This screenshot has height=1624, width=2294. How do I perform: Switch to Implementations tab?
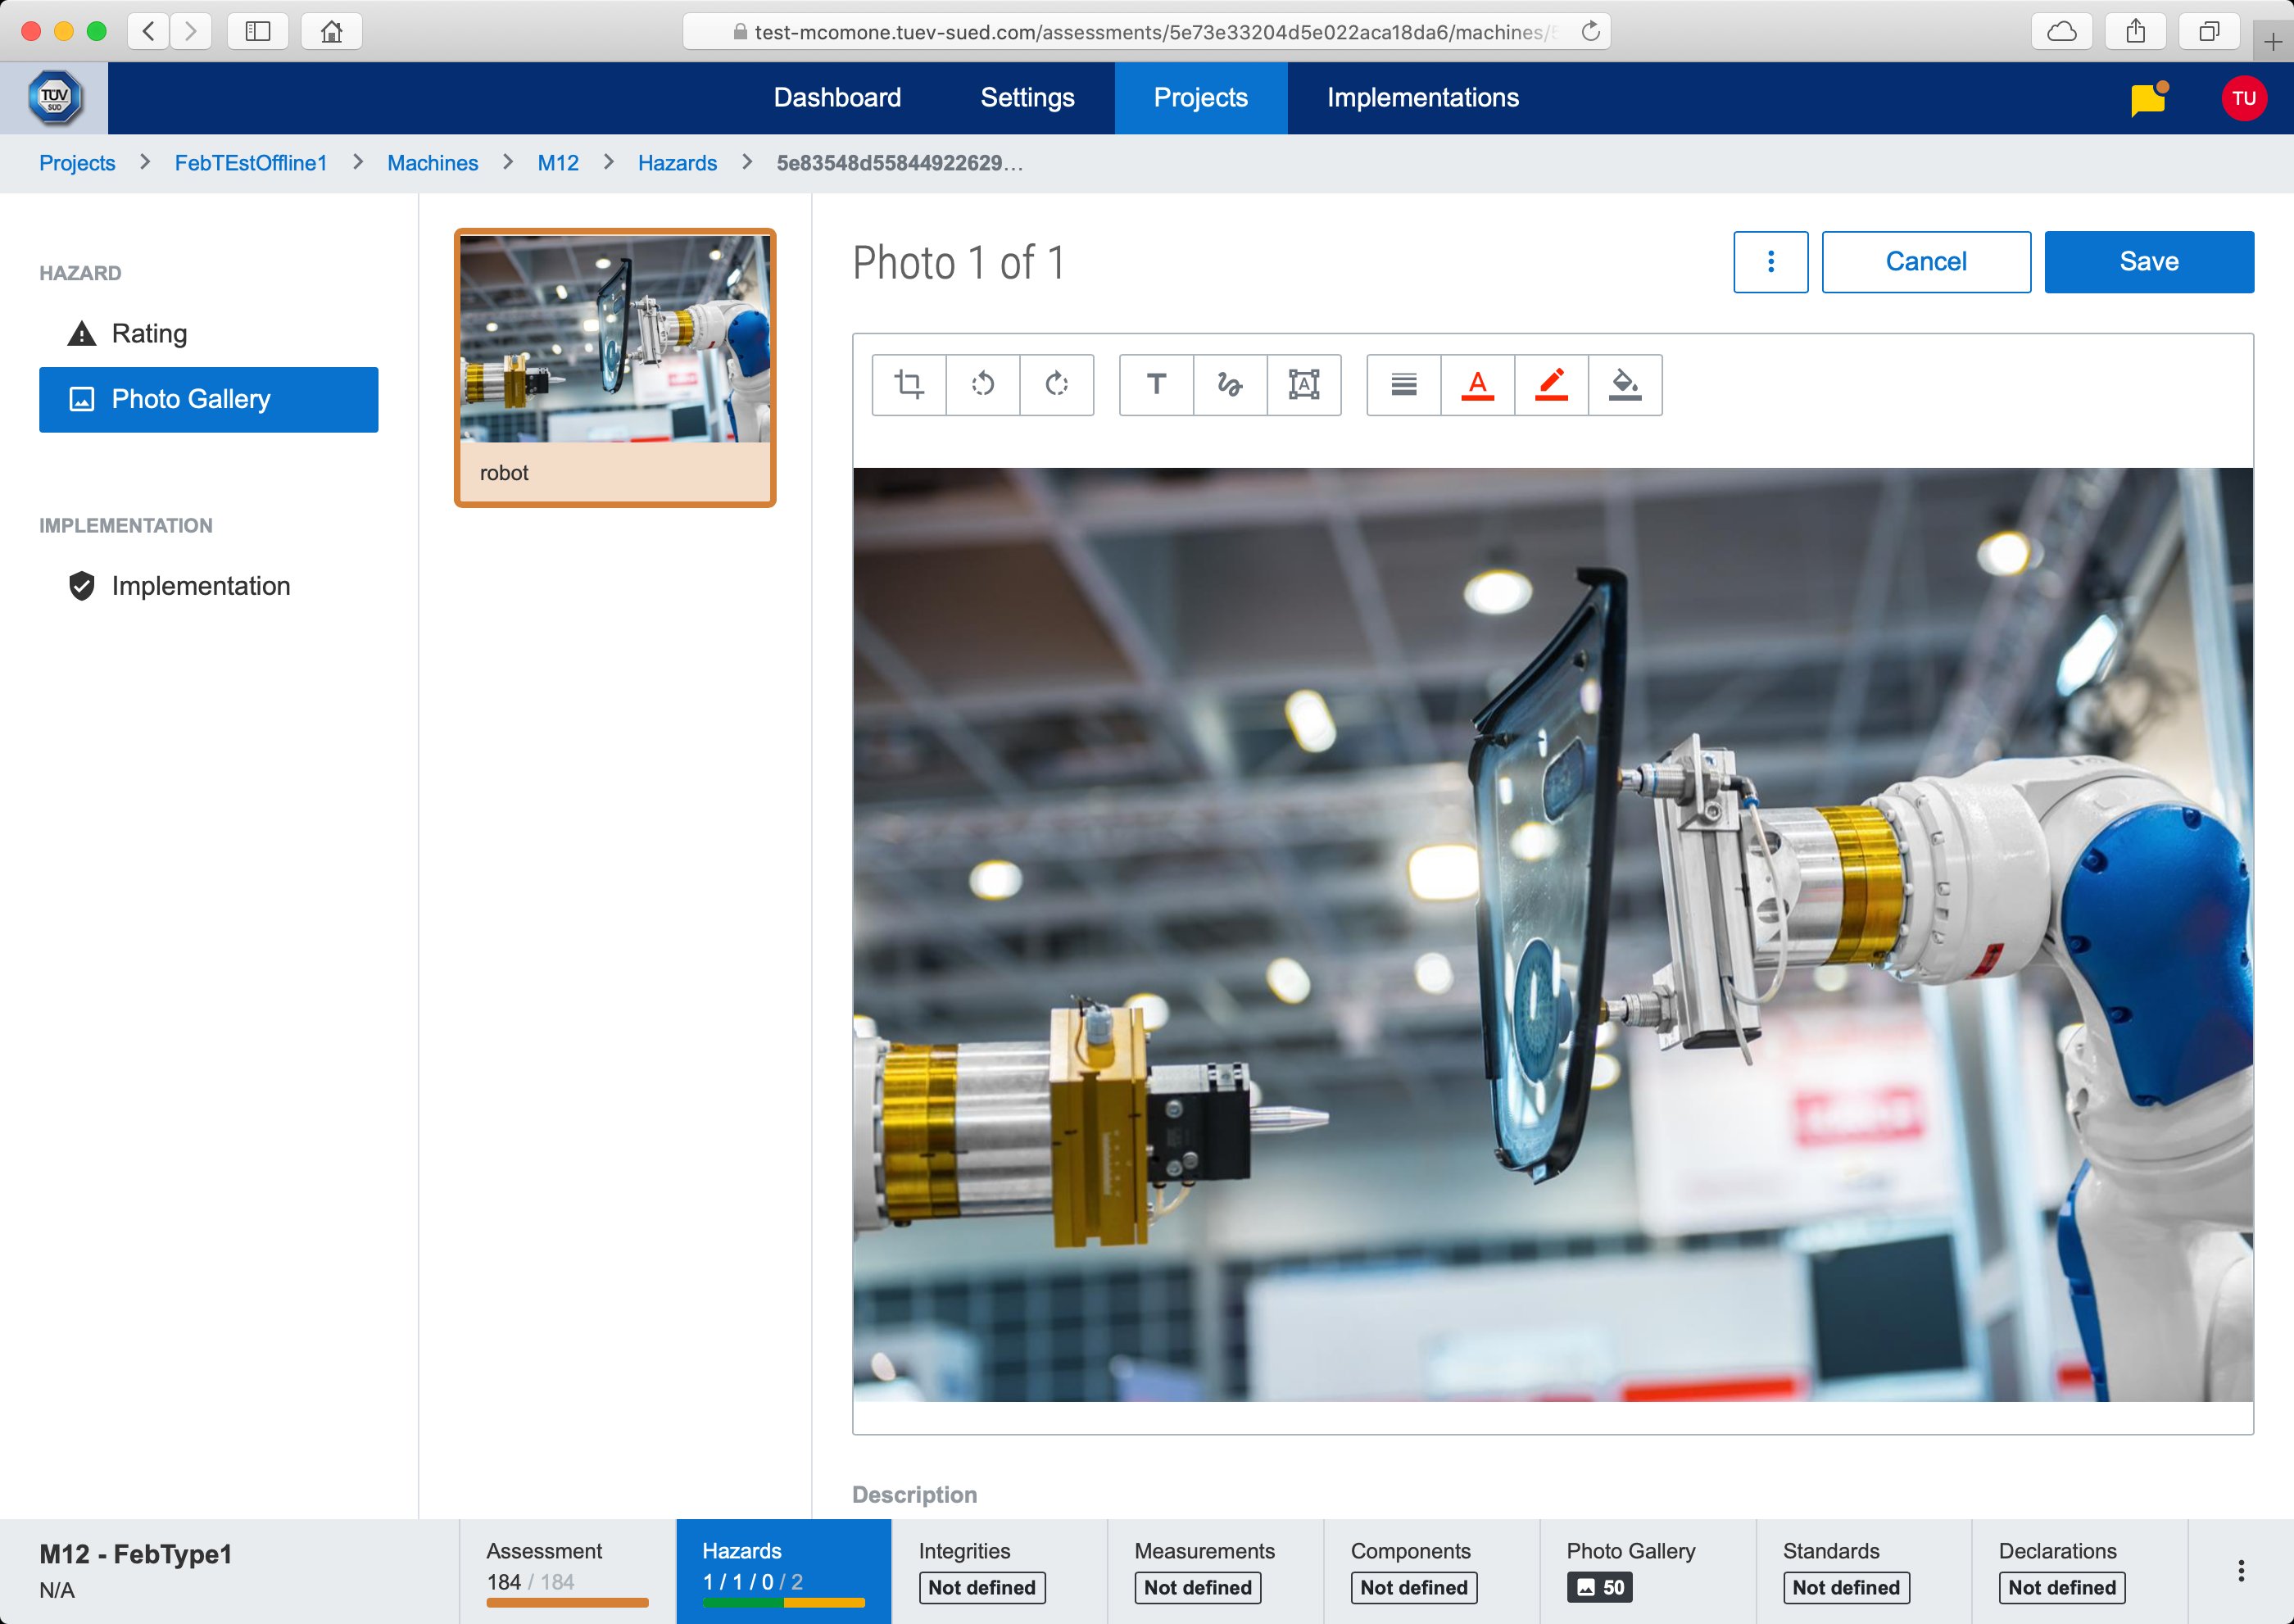[x=1422, y=98]
